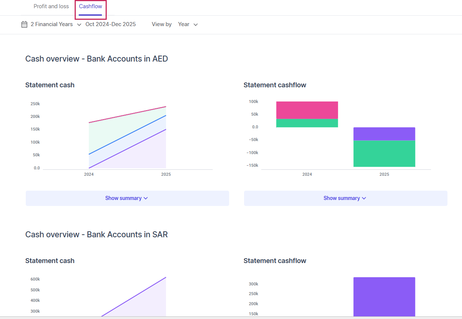Click the pink line in AED Statement cash

[127, 115]
